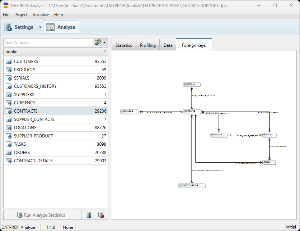Open the Visualize menu
The height and width of the screenshot is (231, 300).
[x=41, y=15]
